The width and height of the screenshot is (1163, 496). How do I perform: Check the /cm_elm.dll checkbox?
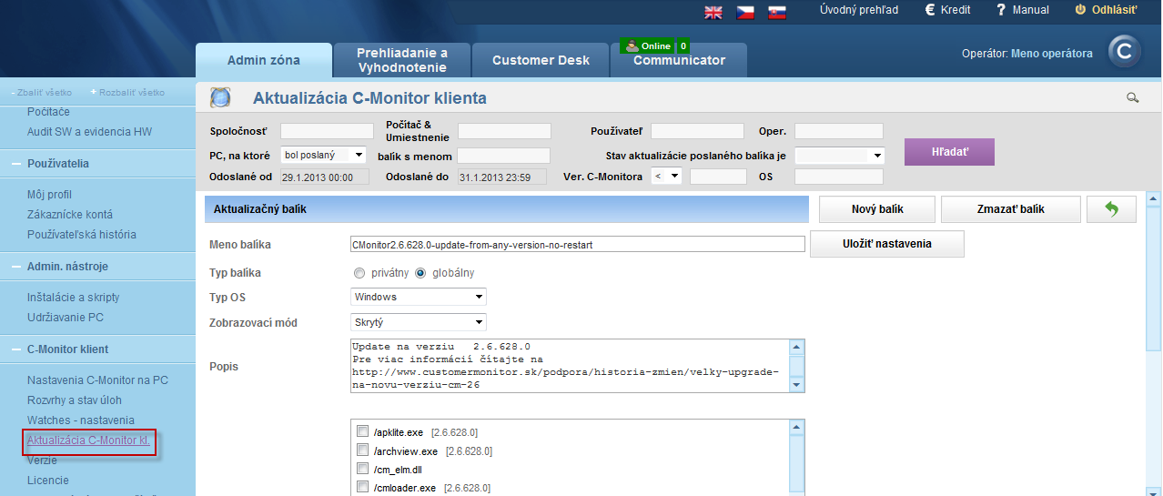[x=363, y=470]
